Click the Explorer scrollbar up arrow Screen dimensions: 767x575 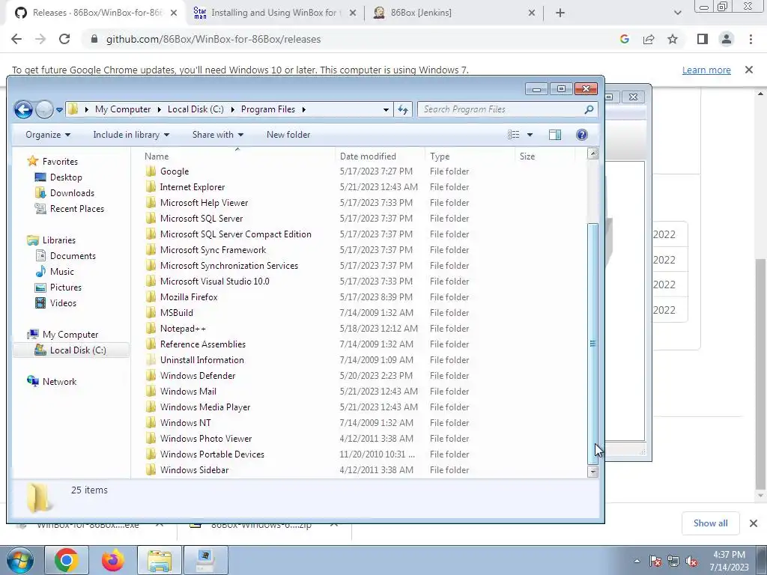point(593,153)
